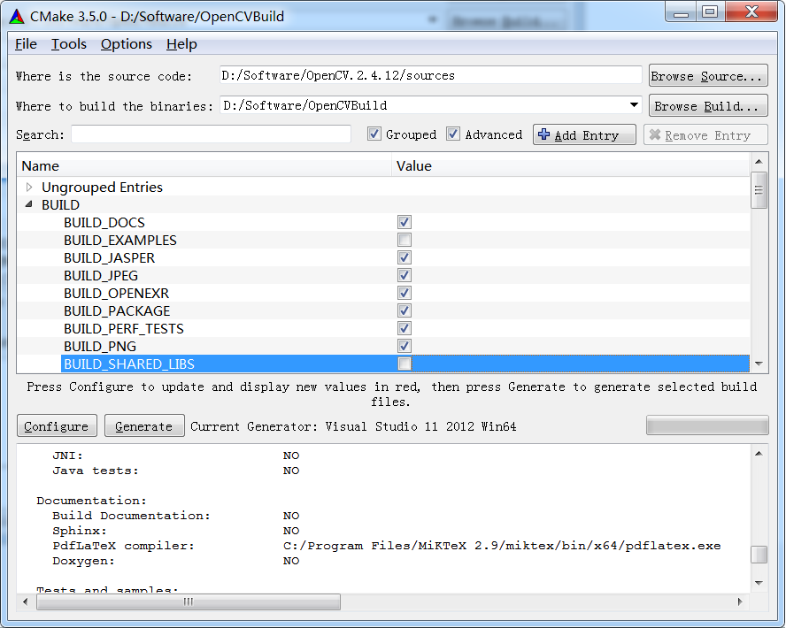Uncheck the BUILD_JPEG checkbox
Viewport: 786px width, 628px height.
(x=405, y=275)
